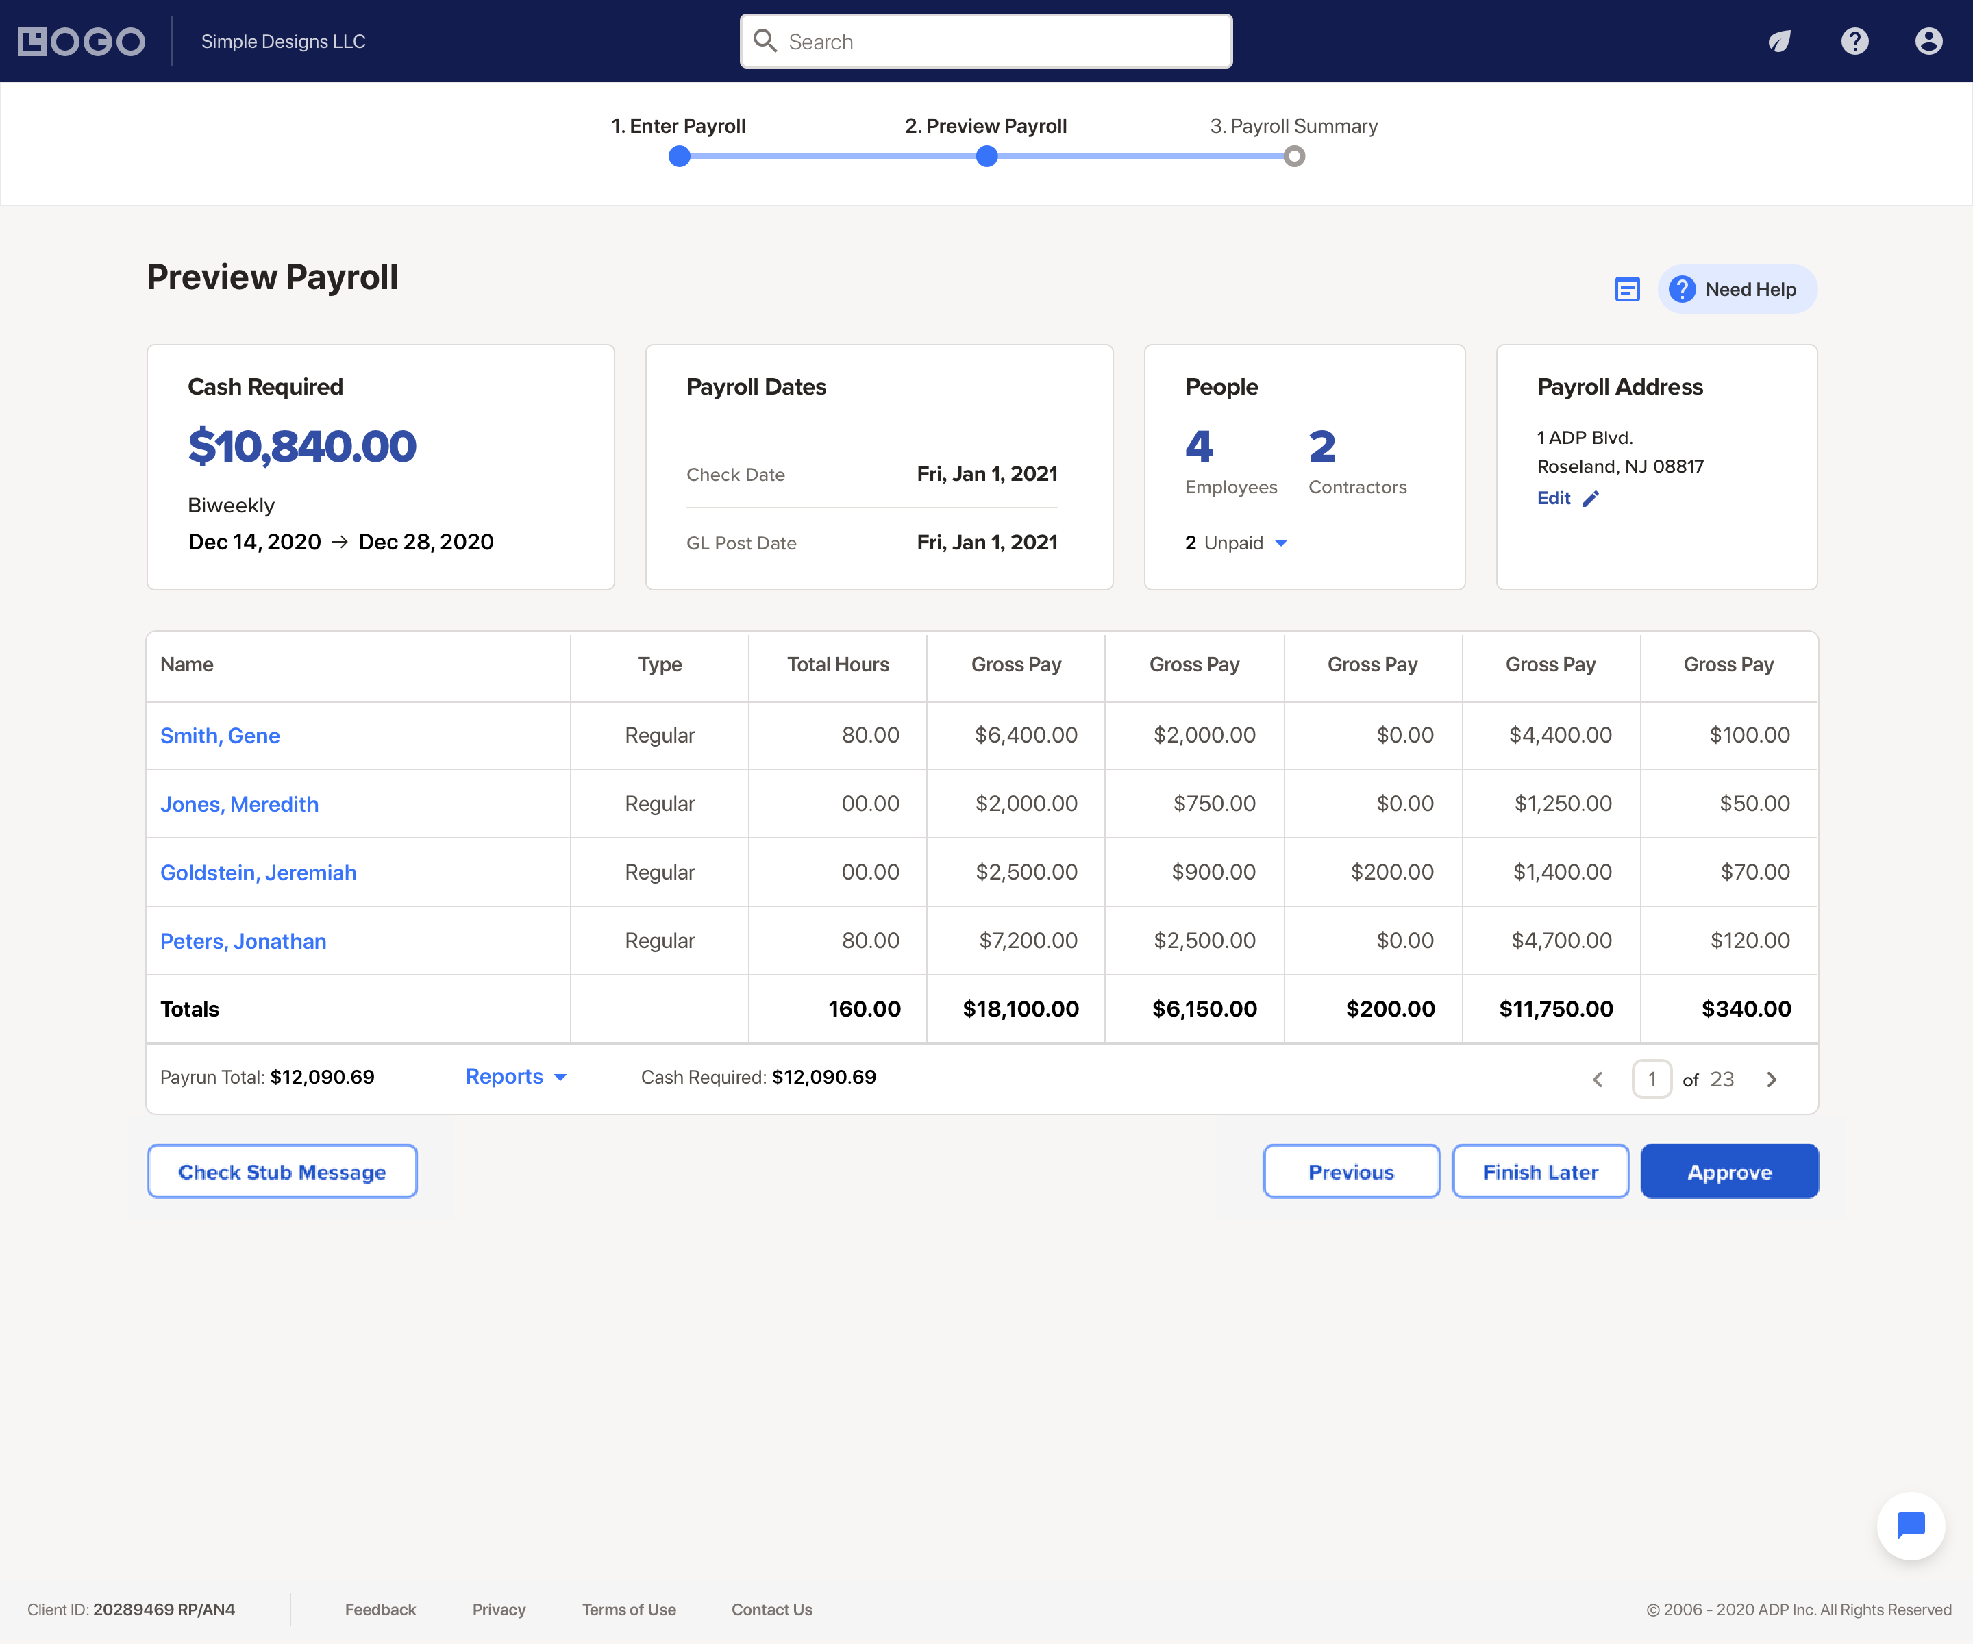Viewport: 1973px width, 1644px height.
Task: Open Smith, Gene employee link
Action: [220, 736]
